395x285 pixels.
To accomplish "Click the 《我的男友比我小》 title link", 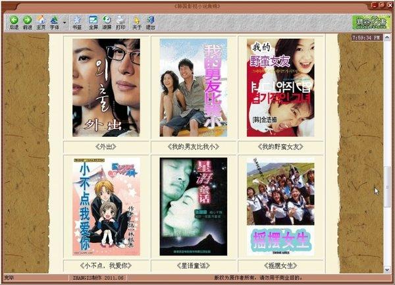I will click(x=194, y=147).
